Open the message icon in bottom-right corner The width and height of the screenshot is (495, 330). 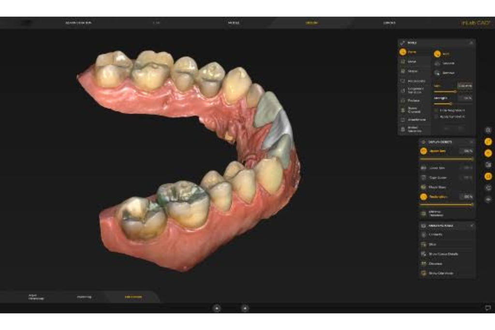[x=487, y=308]
